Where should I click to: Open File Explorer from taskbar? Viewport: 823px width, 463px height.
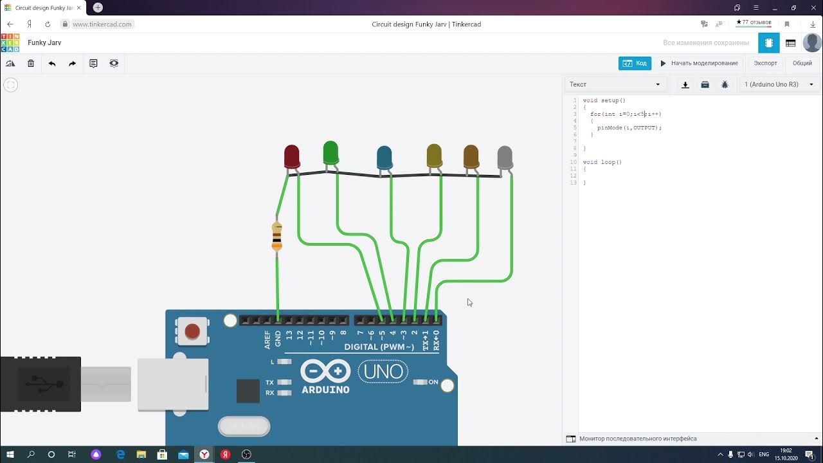(141, 454)
